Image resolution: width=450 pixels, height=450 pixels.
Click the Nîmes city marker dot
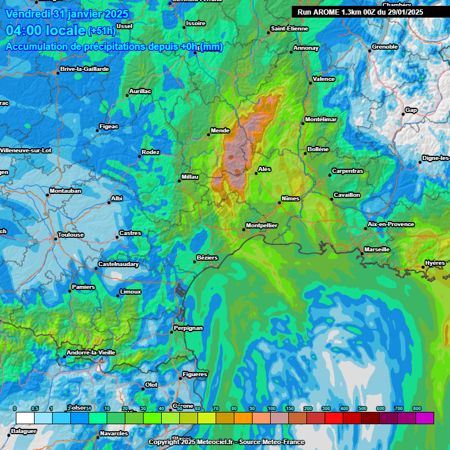(x=279, y=203)
